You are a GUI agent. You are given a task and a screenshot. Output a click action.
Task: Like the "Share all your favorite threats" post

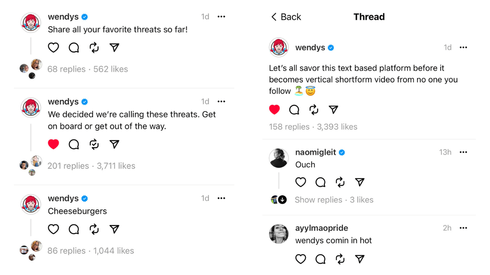(53, 47)
